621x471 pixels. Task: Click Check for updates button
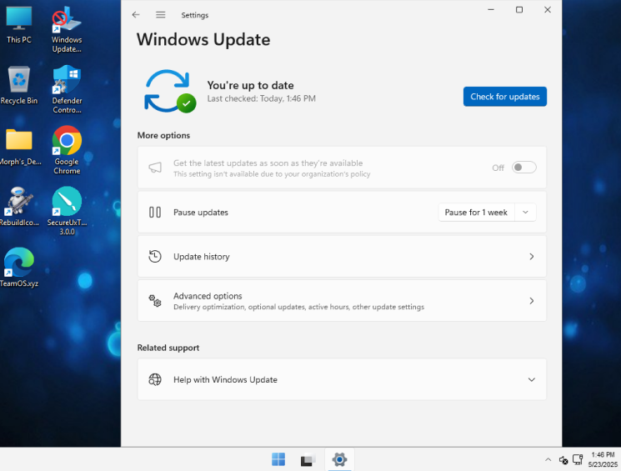(505, 97)
